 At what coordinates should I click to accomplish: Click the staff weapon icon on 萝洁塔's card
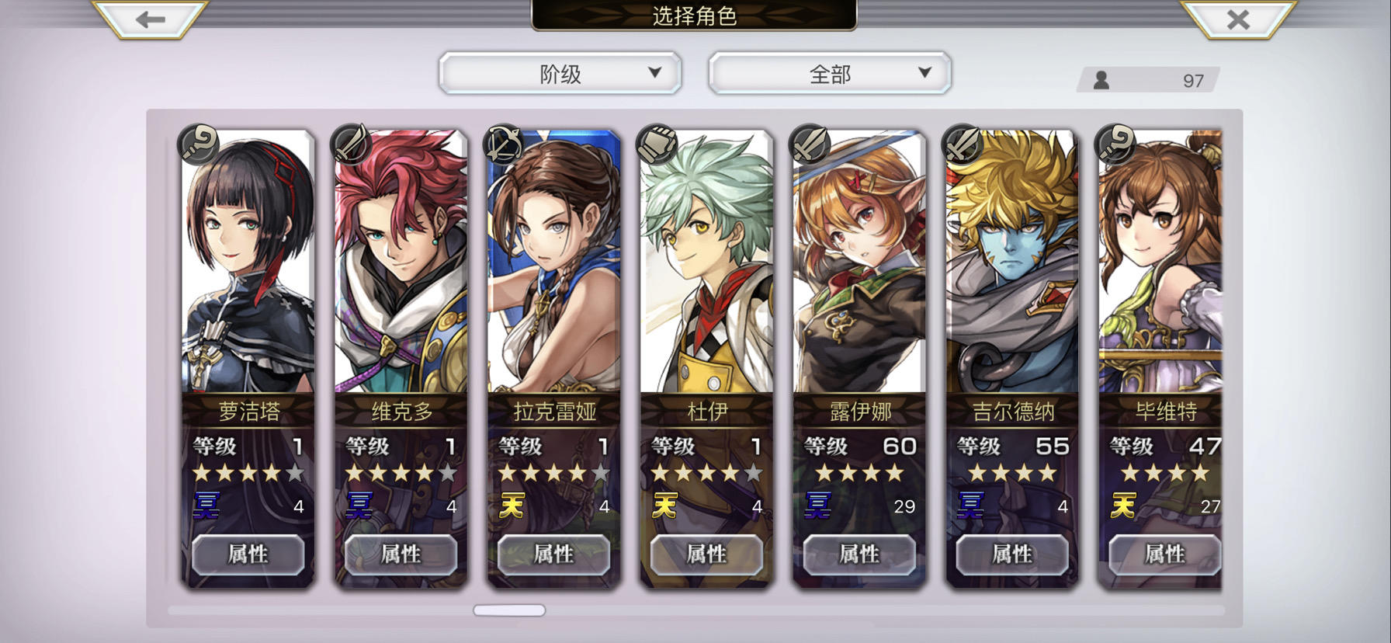(198, 144)
